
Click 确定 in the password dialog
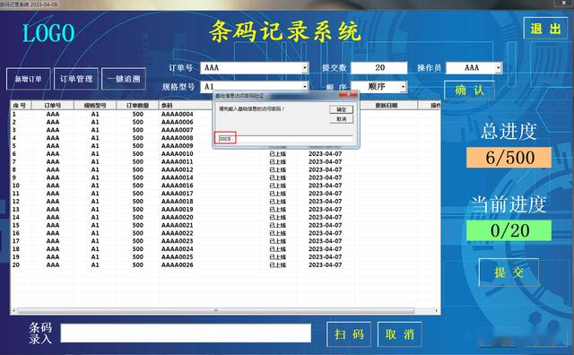coord(341,109)
